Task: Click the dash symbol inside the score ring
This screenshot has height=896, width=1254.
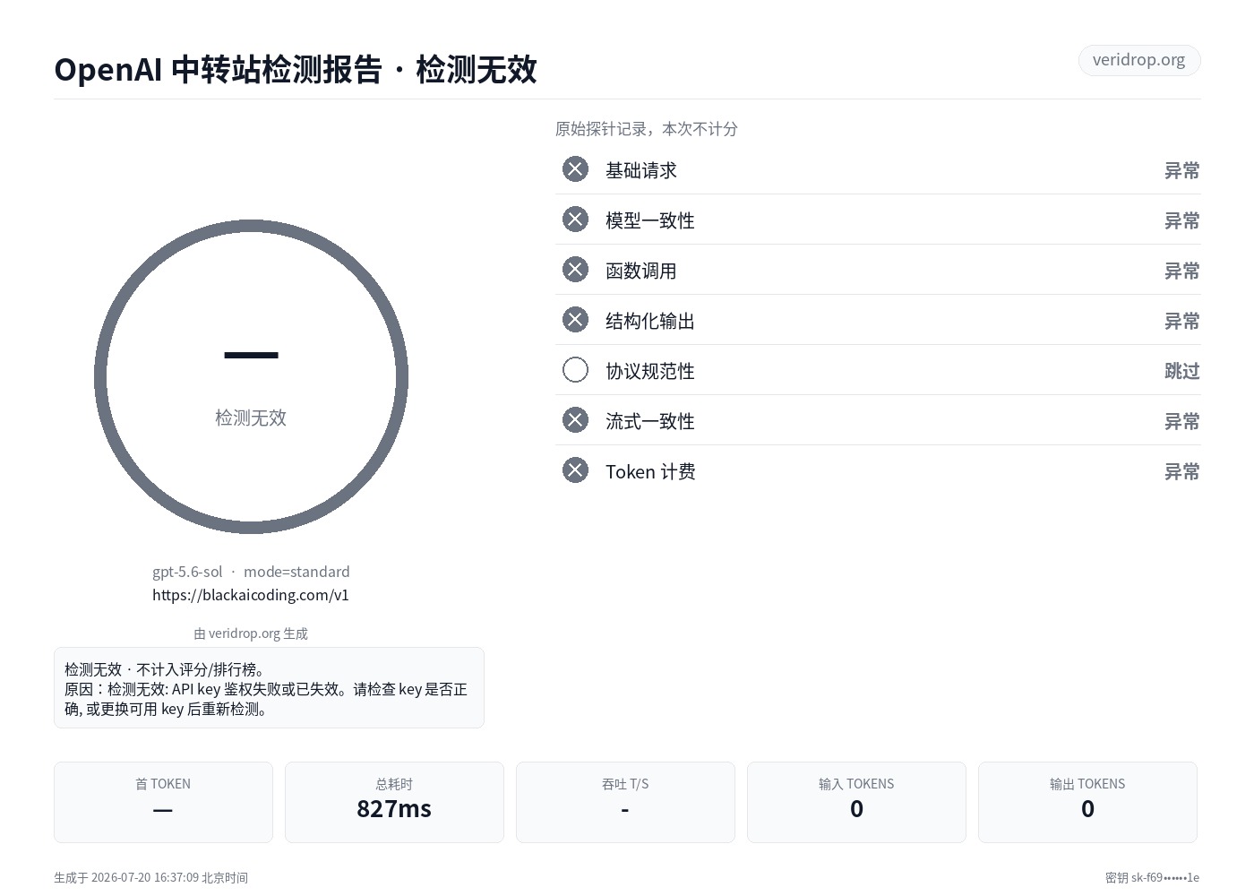Action: pos(251,356)
